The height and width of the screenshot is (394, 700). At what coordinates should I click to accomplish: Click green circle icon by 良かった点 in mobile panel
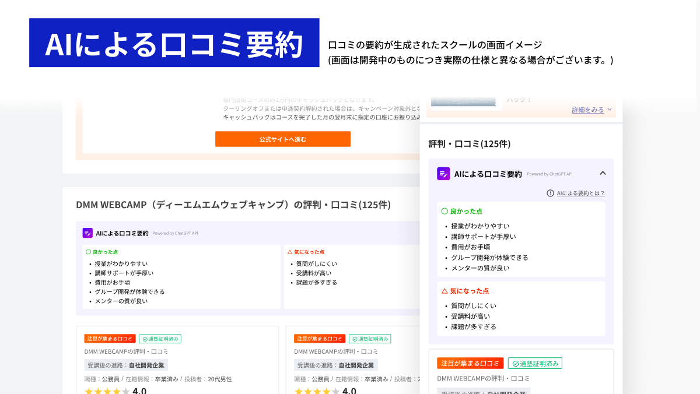444,211
